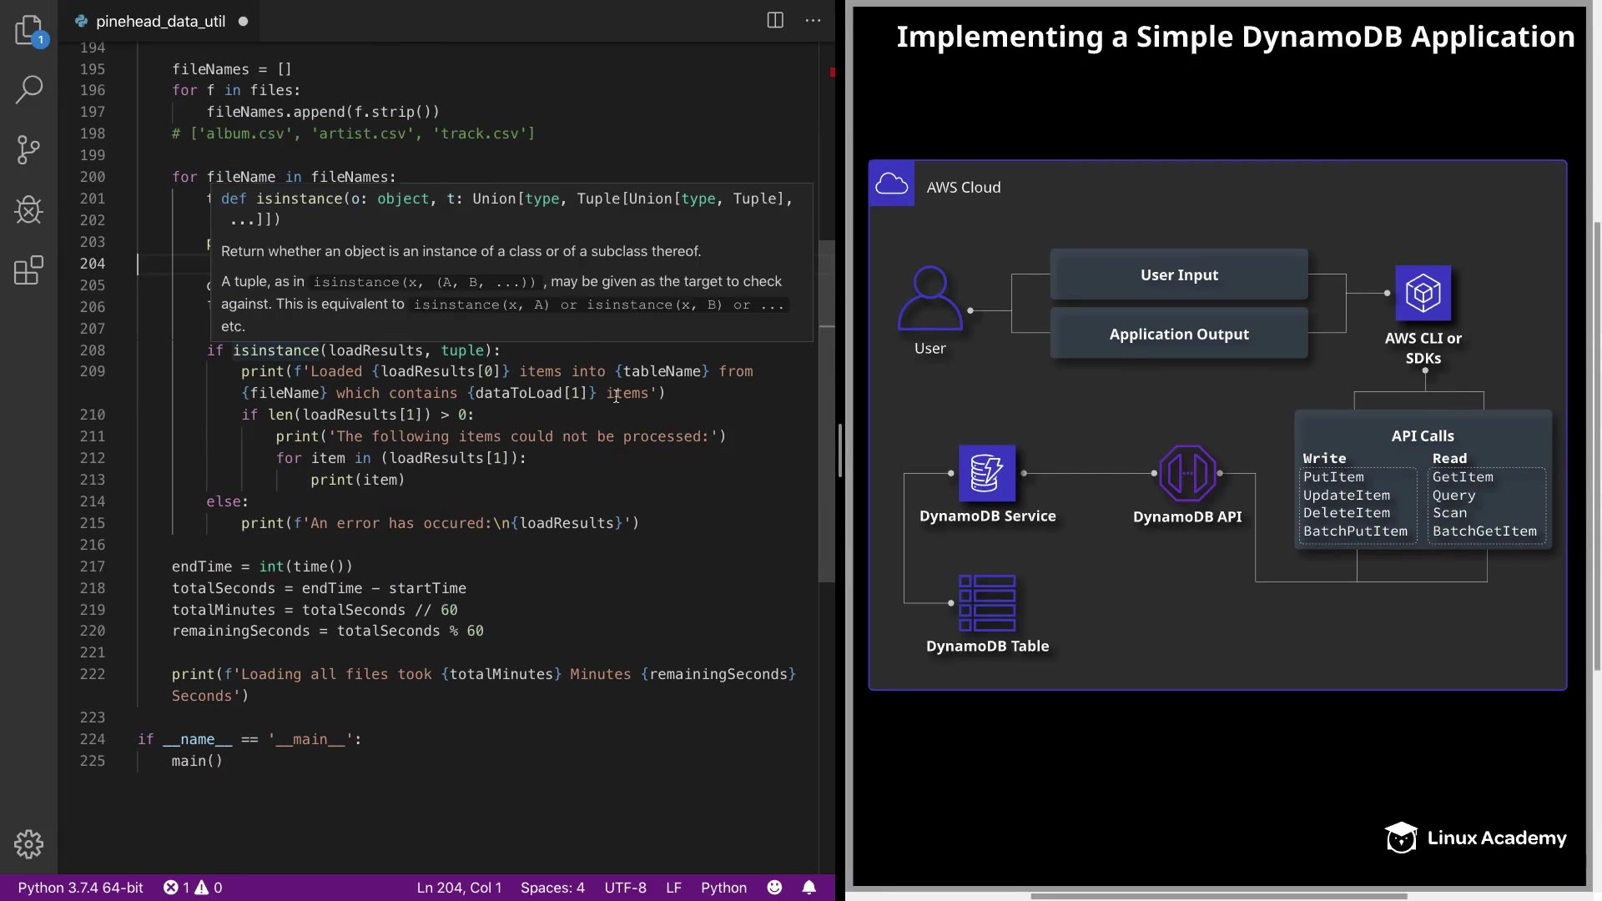Open the Source Control view icon

(x=29, y=150)
